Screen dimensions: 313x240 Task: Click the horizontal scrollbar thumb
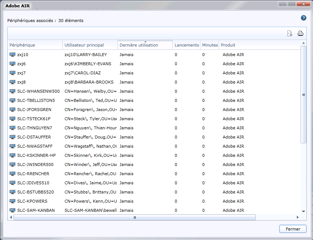click(135, 218)
